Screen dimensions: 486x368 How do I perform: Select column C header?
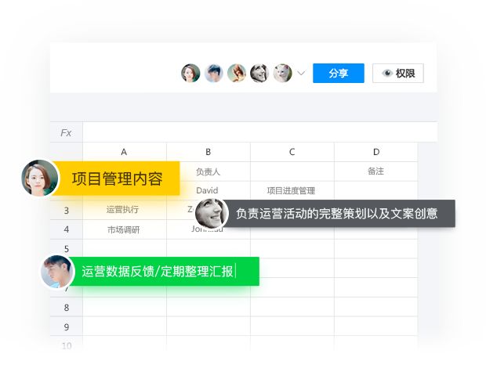coord(292,152)
